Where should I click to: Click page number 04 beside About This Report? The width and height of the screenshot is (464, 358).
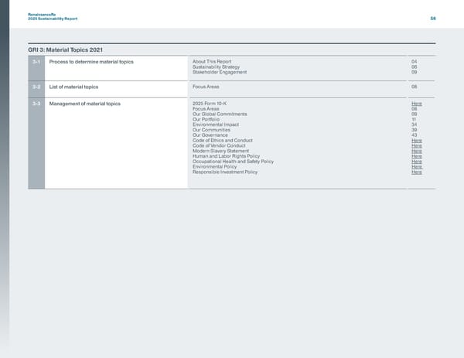click(x=414, y=62)
